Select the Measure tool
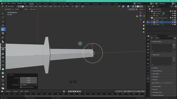177x99 pixels. [3, 42]
